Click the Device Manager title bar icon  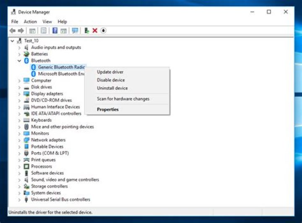[x=13, y=12]
